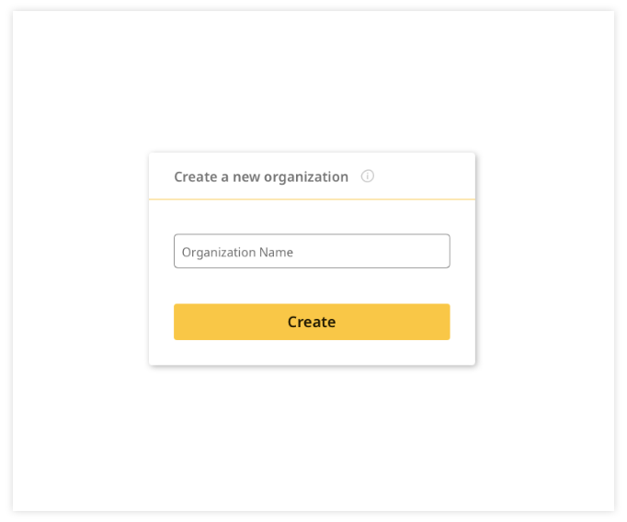Show details via the header info icon

pos(367,176)
